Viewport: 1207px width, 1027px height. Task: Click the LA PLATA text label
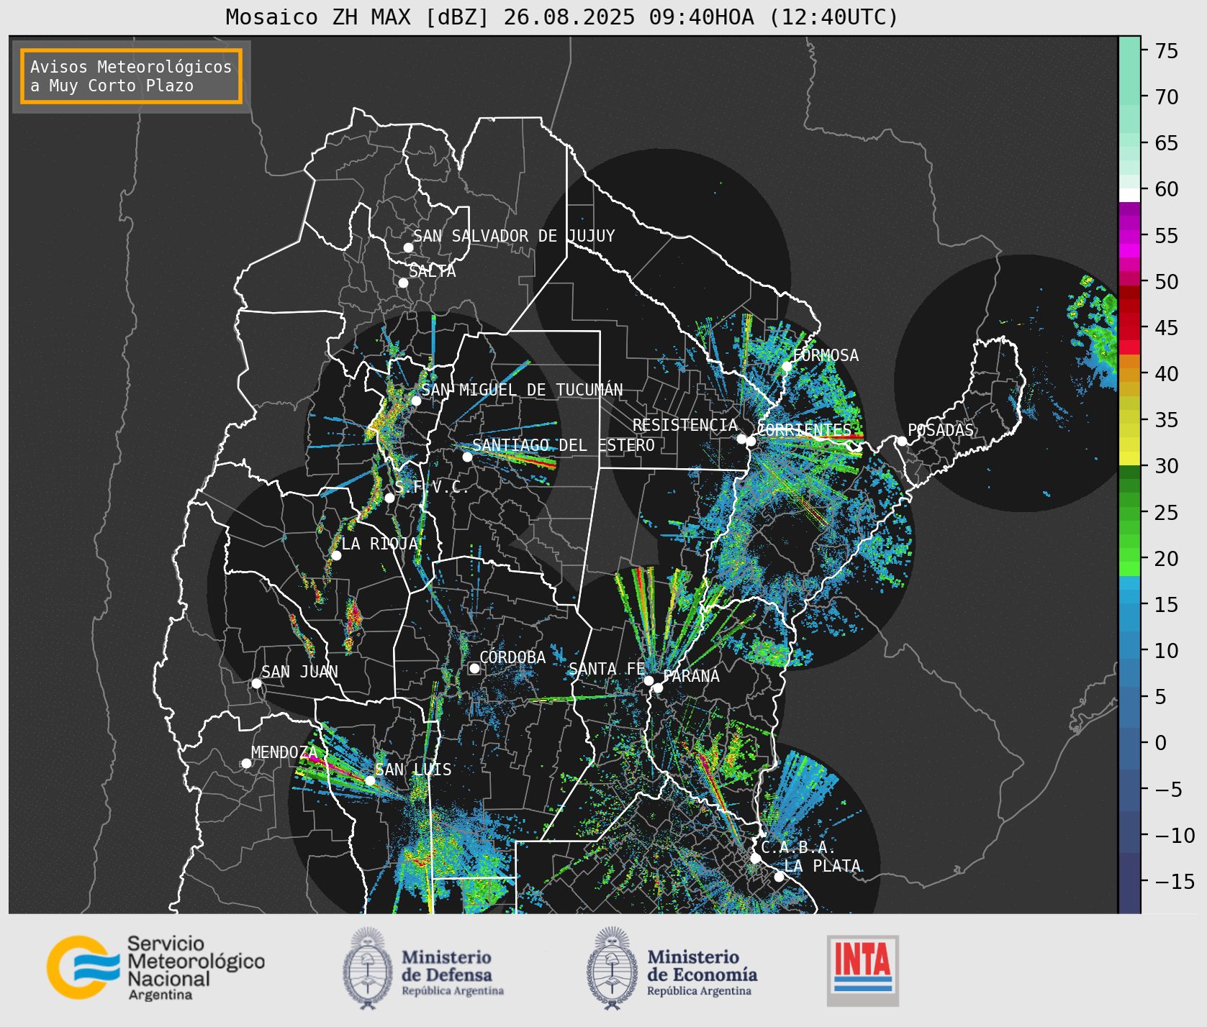click(x=823, y=866)
